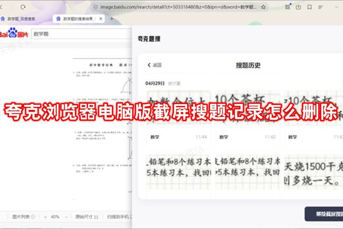Zoom out with the minus button

click(66, 217)
